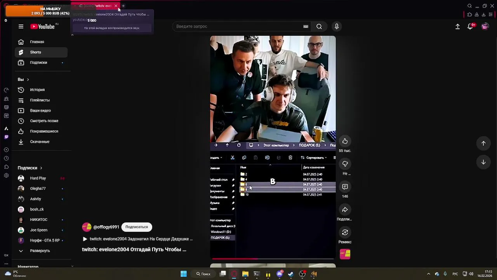This screenshot has height=280, width=497.
Task: Open a new browser tab
Action: (x=123, y=6)
